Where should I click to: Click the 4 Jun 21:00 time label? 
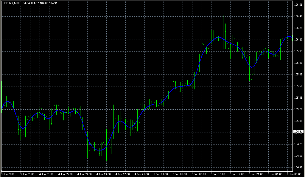pos(141,174)
